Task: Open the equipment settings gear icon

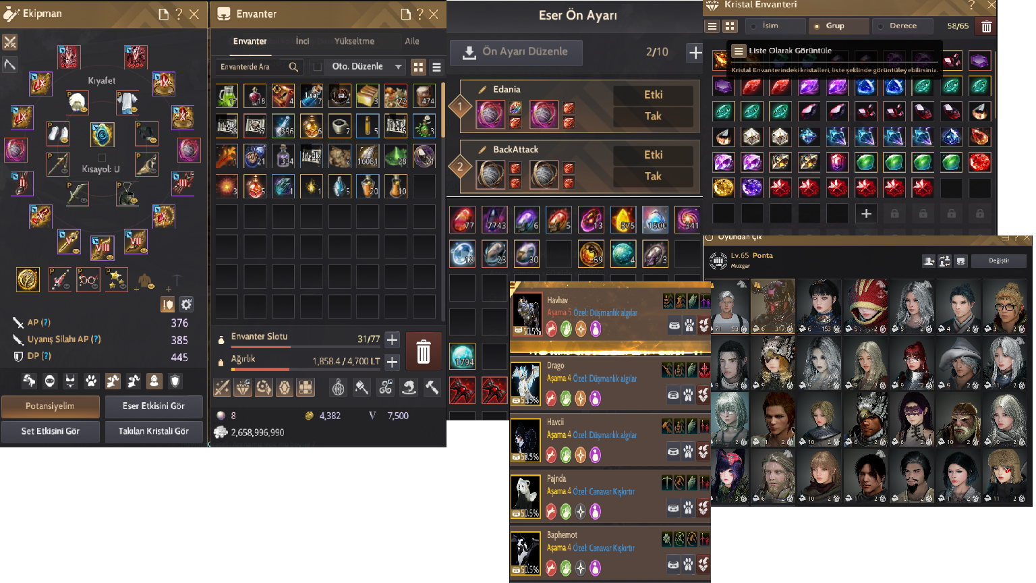Action: click(186, 304)
